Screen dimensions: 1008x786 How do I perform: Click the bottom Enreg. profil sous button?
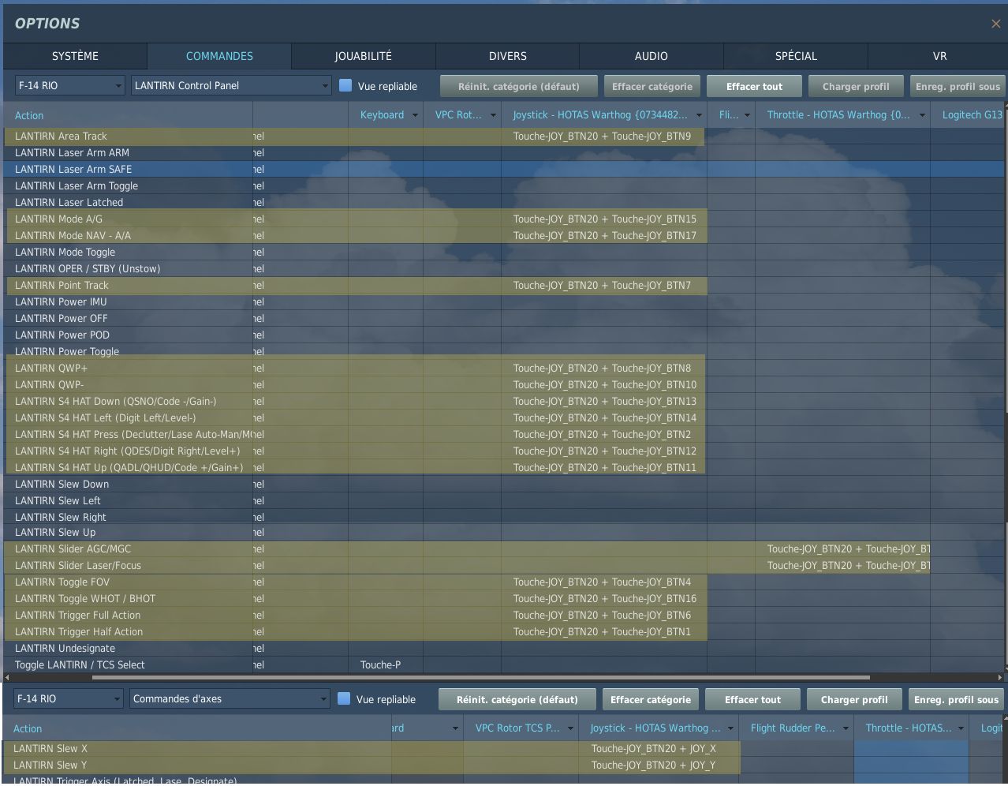[956, 699]
